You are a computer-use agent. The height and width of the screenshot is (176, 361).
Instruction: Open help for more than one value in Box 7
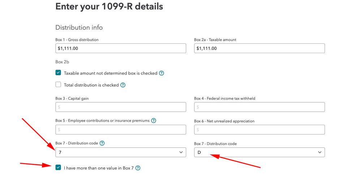(138, 168)
